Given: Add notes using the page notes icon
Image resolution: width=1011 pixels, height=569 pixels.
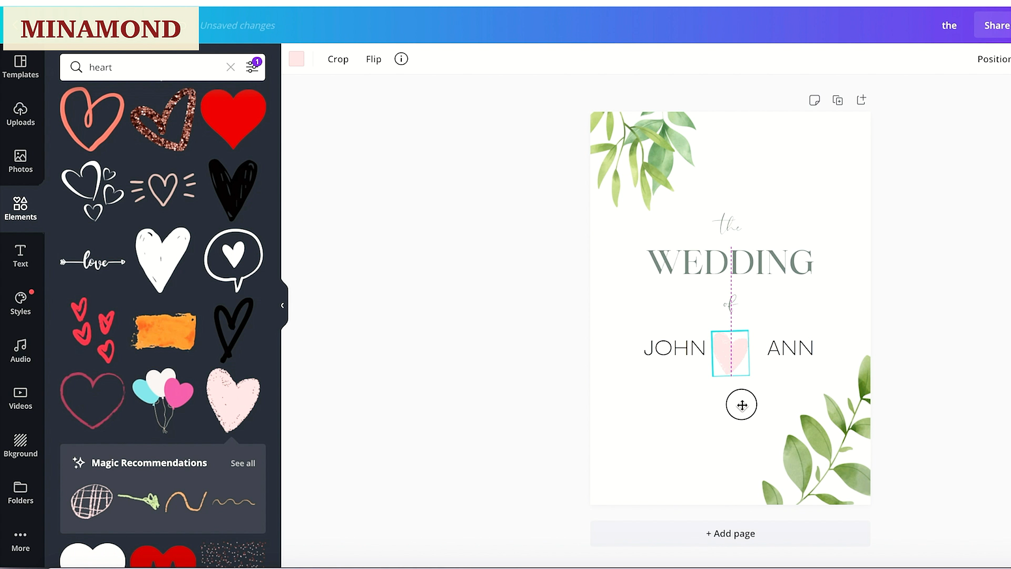Looking at the screenshot, I should [x=815, y=100].
